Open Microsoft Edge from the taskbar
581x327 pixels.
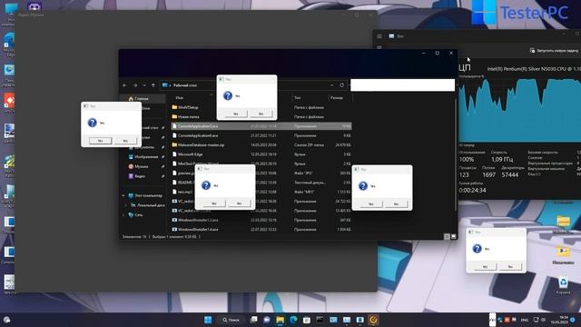293,320
